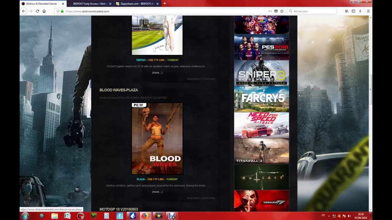Close the Skidrow & Reloaded Games tab

point(63,4)
